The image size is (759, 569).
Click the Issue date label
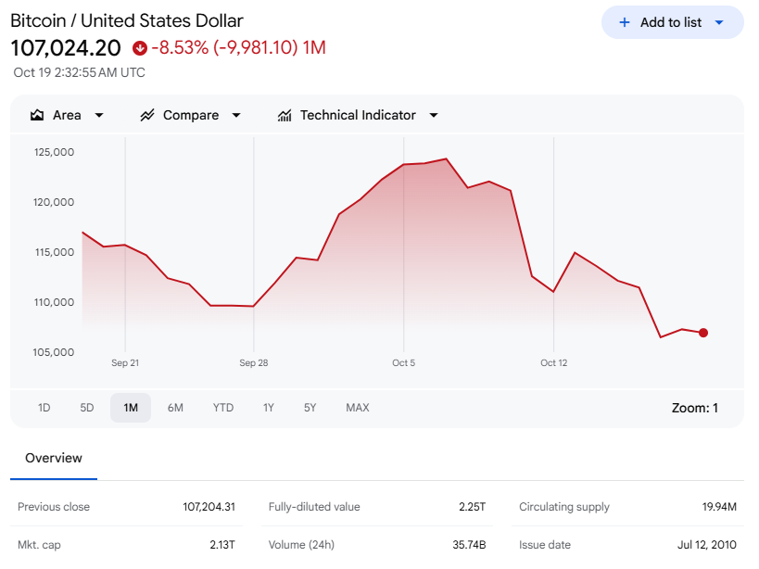pyautogui.click(x=545, y=545)
